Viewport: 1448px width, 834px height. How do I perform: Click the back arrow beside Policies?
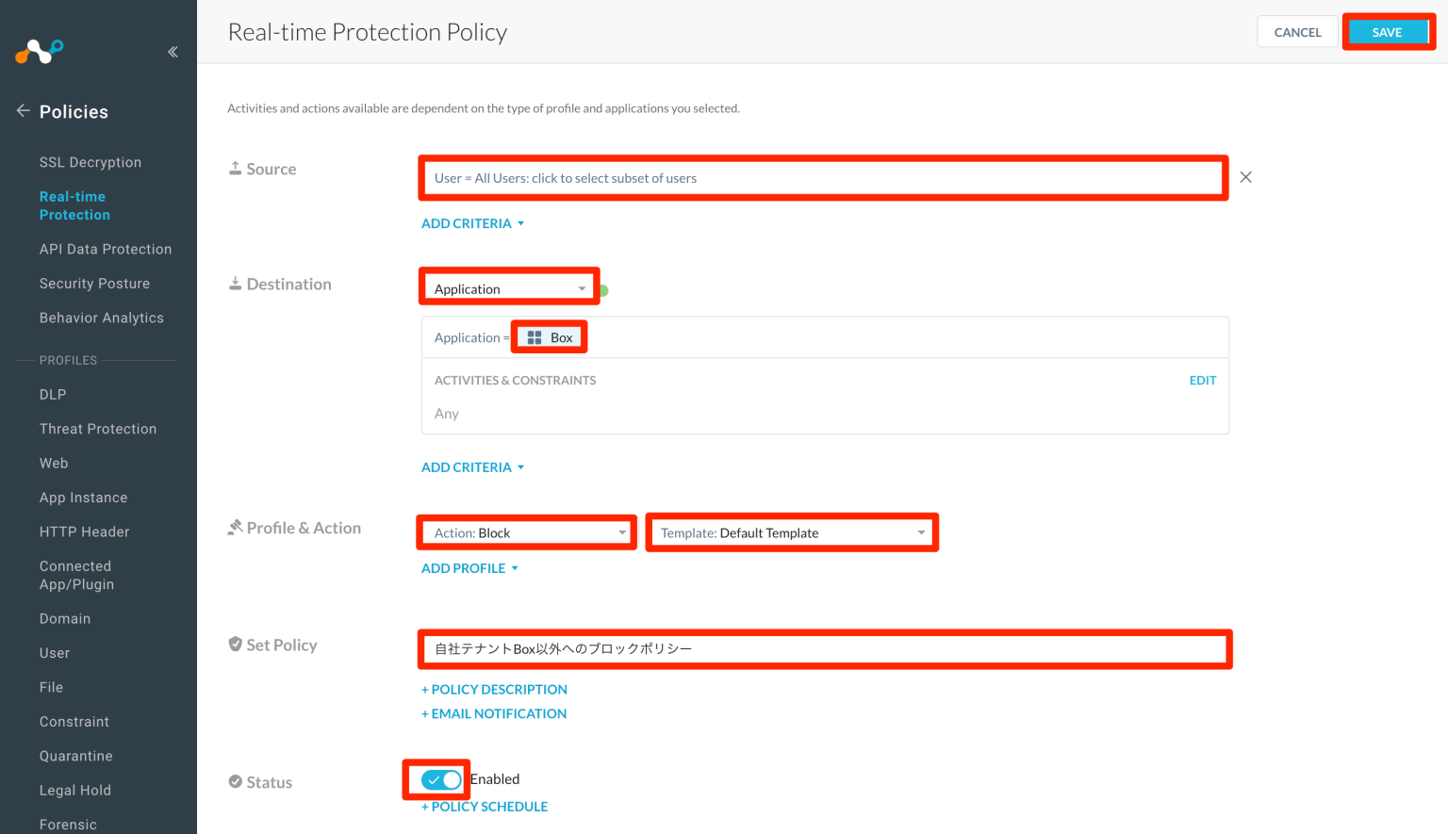coord(23,110)
